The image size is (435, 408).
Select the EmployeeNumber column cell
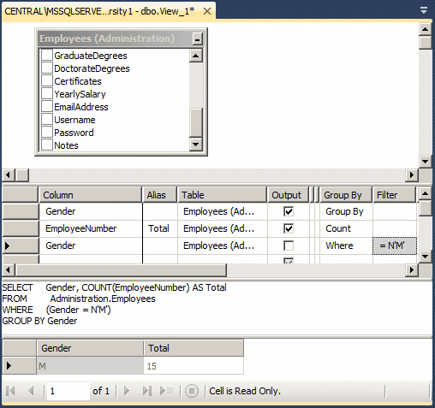[91, 228]
